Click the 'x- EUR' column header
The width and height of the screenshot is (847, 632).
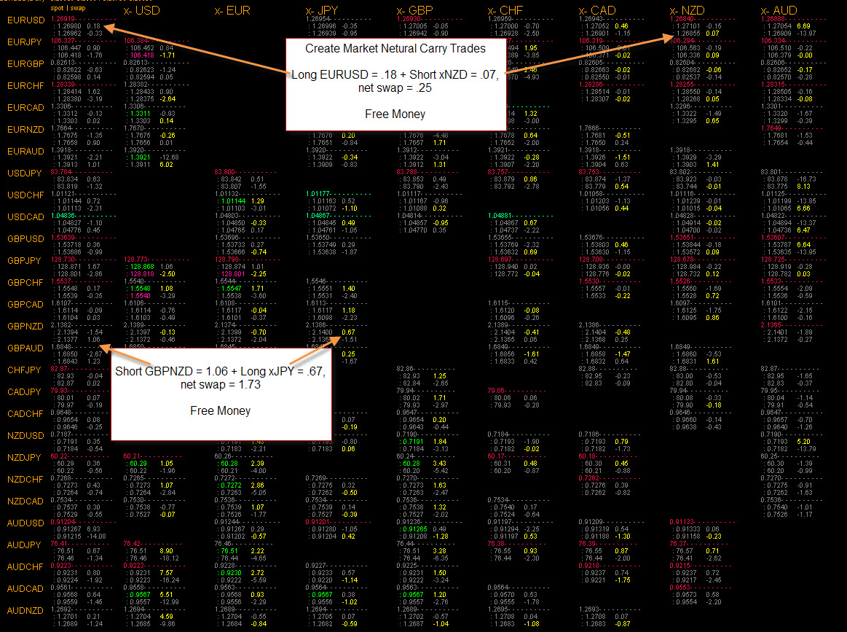232,10
